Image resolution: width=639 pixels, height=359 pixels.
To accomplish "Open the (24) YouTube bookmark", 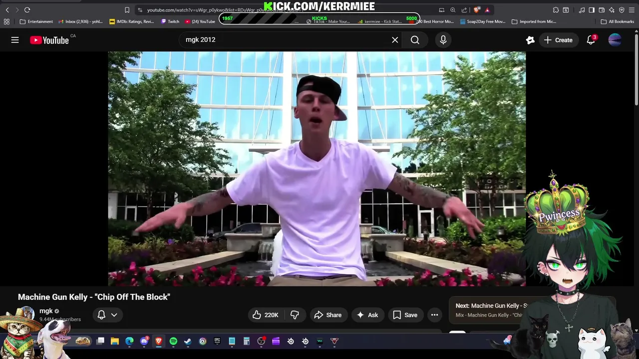I will [x=200, y=21].
